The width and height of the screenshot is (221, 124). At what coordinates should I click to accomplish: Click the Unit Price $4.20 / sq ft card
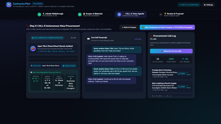point(36,82)
